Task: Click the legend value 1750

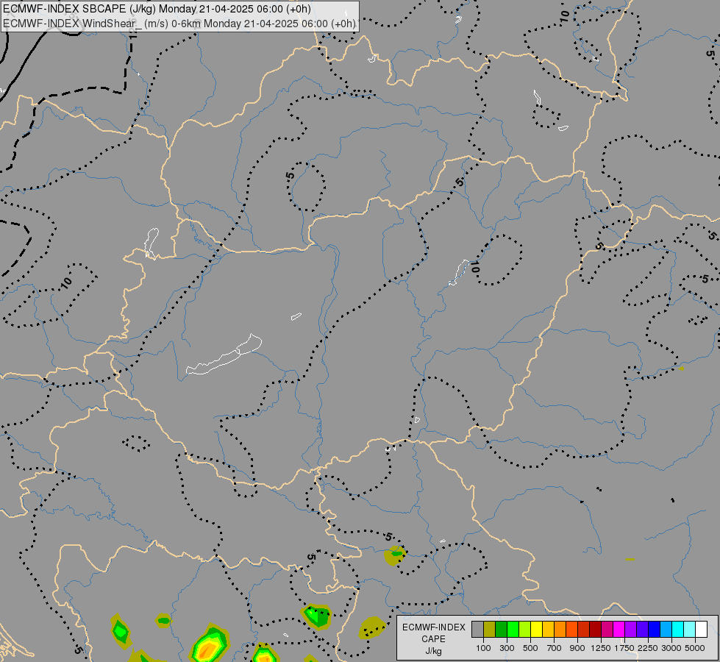Action: point(624,648)
